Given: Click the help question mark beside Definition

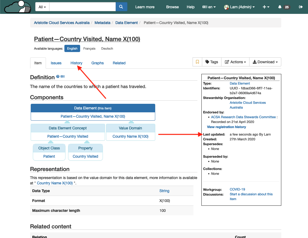Looking at the screenshot, I should [58, 77].
